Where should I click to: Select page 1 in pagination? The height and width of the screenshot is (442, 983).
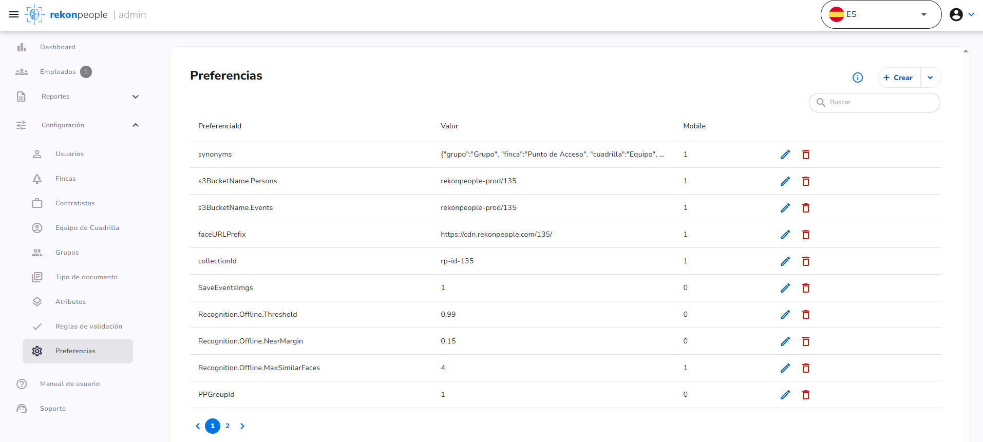tap(213, 426)
